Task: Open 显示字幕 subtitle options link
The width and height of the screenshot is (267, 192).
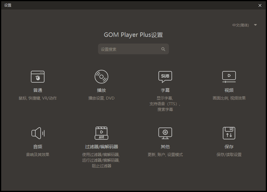Action: (165, 97)
